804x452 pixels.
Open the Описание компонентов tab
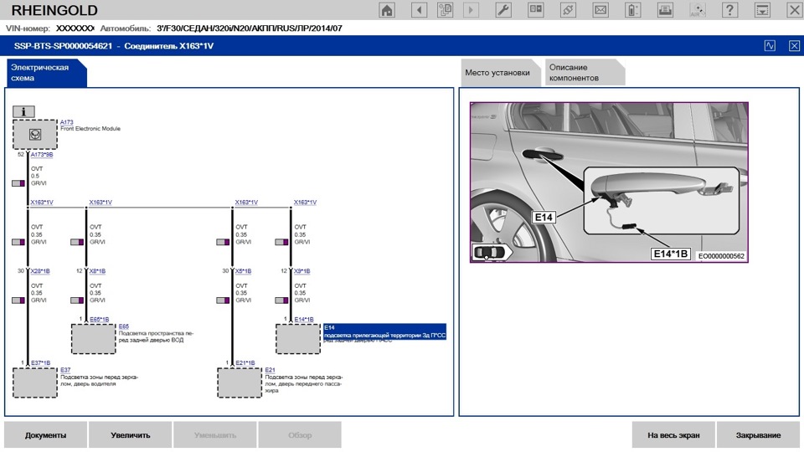tap(585, 73)
